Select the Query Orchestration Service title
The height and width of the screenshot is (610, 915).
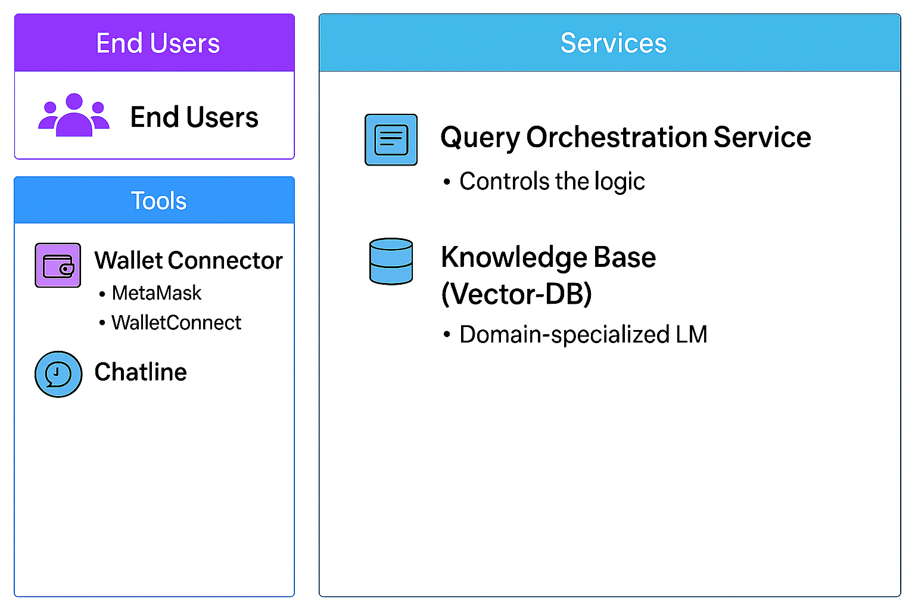point(625,138)
